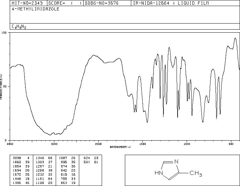Click the SCORE= header field

tap(65, 3)
